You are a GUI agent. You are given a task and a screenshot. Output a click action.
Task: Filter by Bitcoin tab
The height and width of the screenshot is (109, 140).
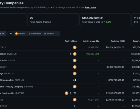[20, 34]
